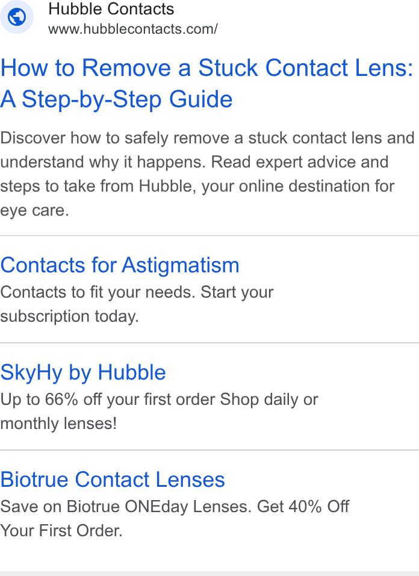This screenshot has height=576, width=419.
Task: Click the 'subscription today.' text
Action: tap(70, 316)
